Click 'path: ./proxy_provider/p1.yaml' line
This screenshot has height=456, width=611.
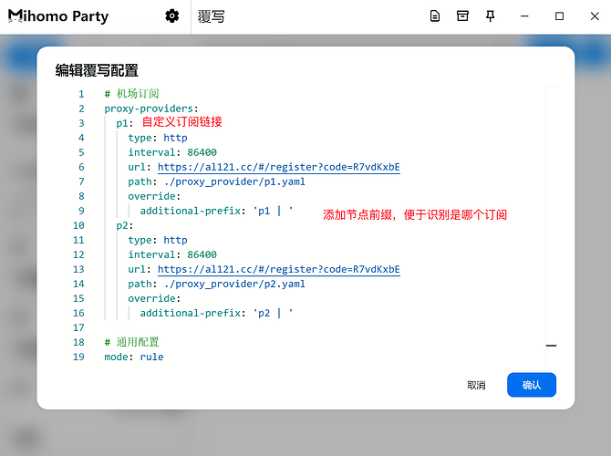(x=217, y=181)
